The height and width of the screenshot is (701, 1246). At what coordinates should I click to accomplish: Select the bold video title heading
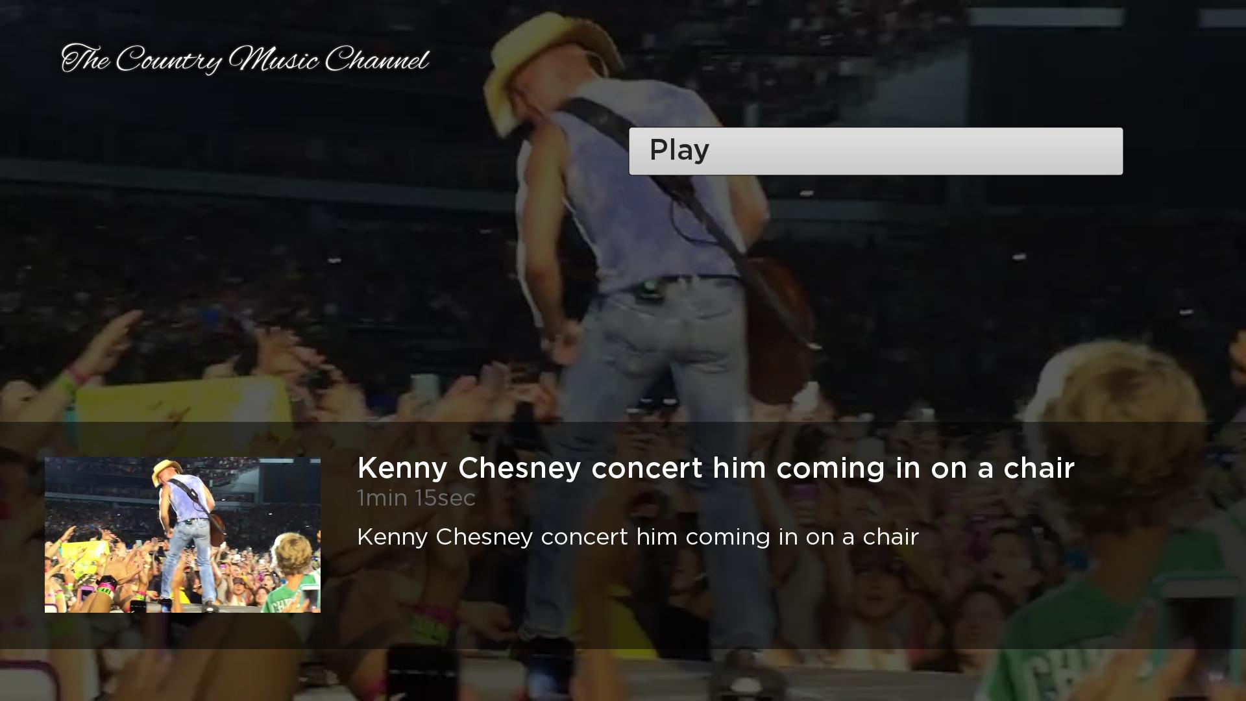click(716, 468)
